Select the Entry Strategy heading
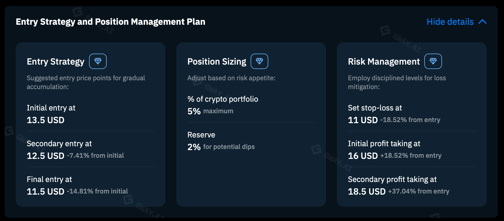 click(x=56, y=62)
